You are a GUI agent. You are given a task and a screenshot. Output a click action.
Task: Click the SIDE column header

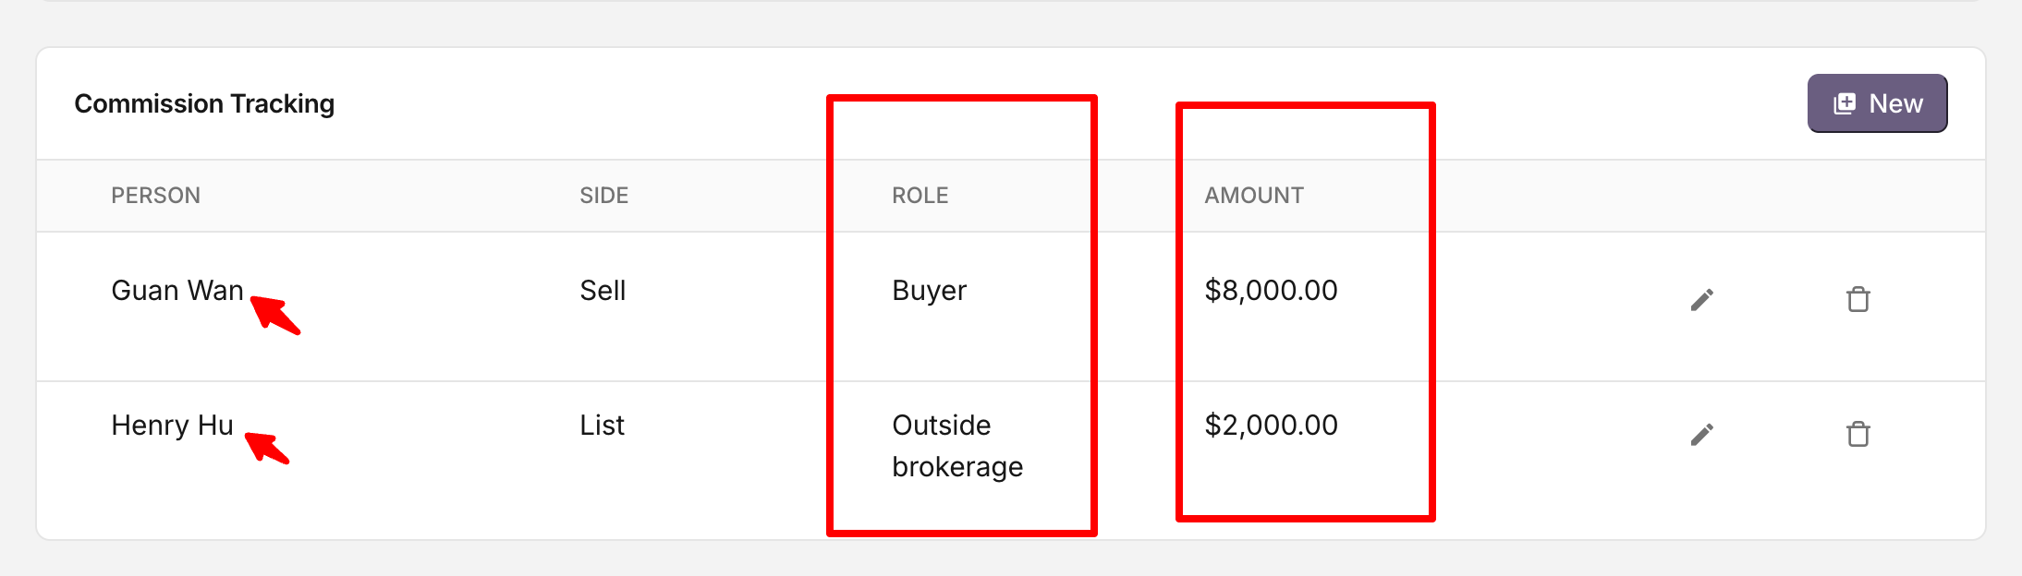coord(603,196)
